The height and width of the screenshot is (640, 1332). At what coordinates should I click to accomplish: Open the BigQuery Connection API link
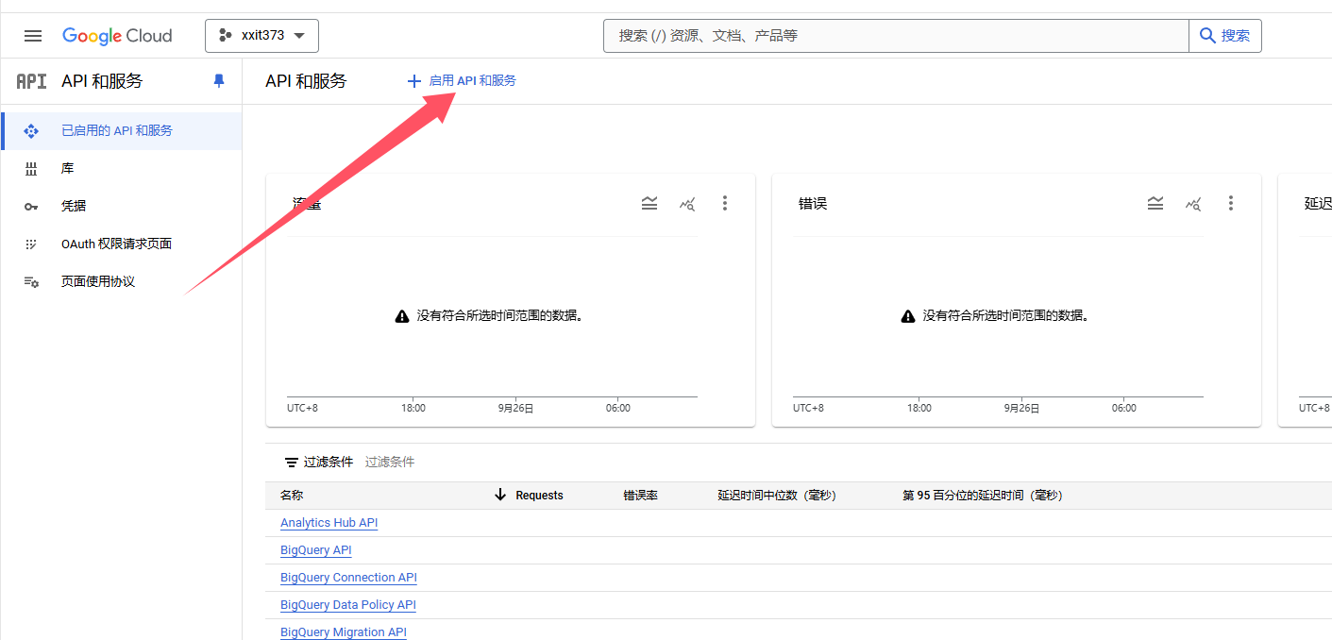[348, 578]
